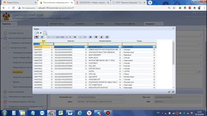Image resolution: width=207 pixels, height=116 pixels.
Task: Bookmark this page with the star icon
Action: tap(174, 8)
